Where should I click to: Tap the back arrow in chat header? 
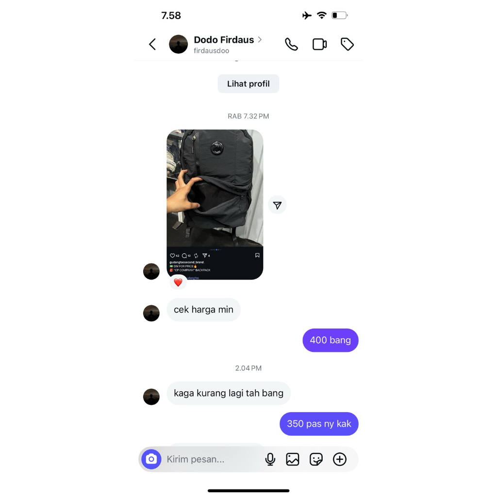(x=152, y=44)
